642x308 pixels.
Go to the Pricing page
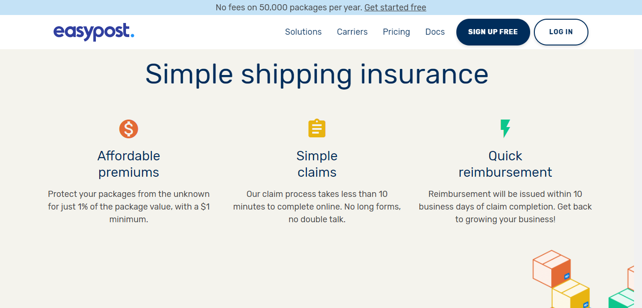coord(396,32)
